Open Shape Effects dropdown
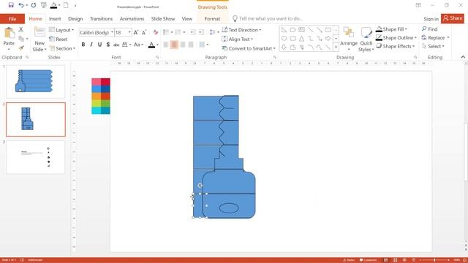Viewport: 468px width, 263px height. 396,46
